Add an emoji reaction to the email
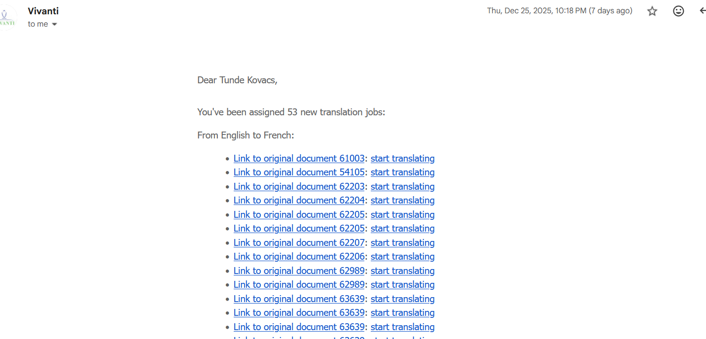The width and height of the screenshot is (706, 339). click(678, 11)
